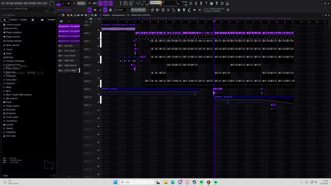
Task: Select the playlist magnet snap icon
Action: pos(63,15)
